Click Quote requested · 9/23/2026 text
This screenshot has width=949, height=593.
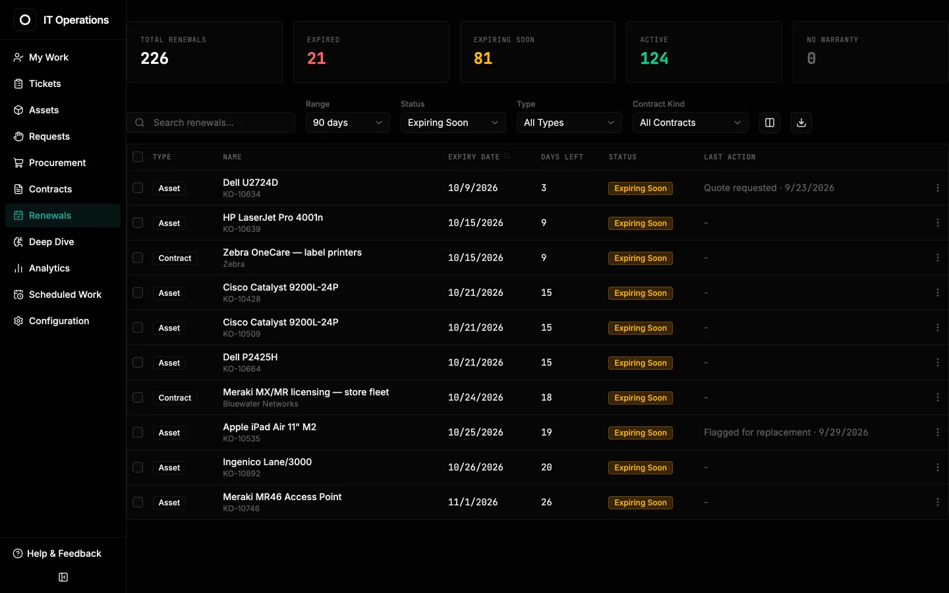tap(769, 188)
